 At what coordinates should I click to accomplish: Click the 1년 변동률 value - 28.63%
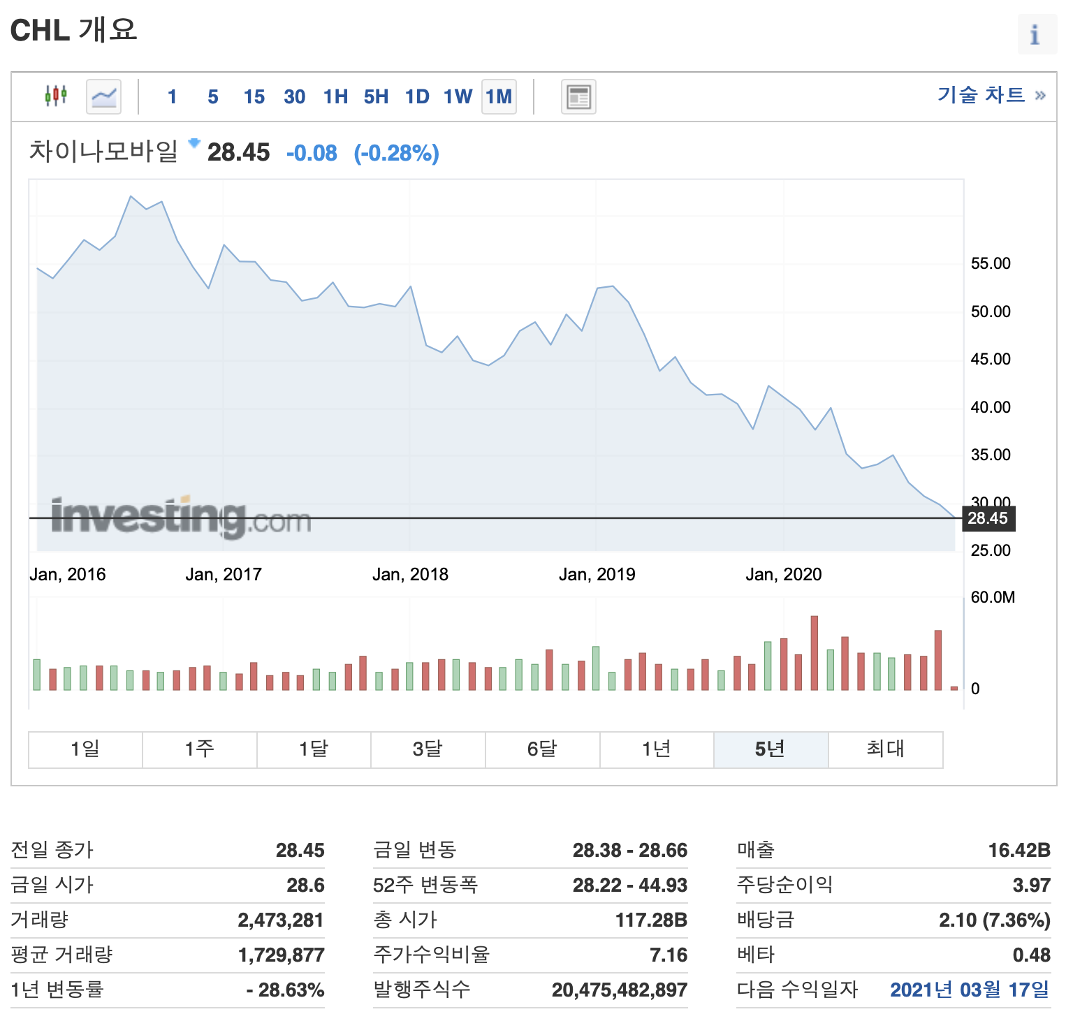(285, 990)
